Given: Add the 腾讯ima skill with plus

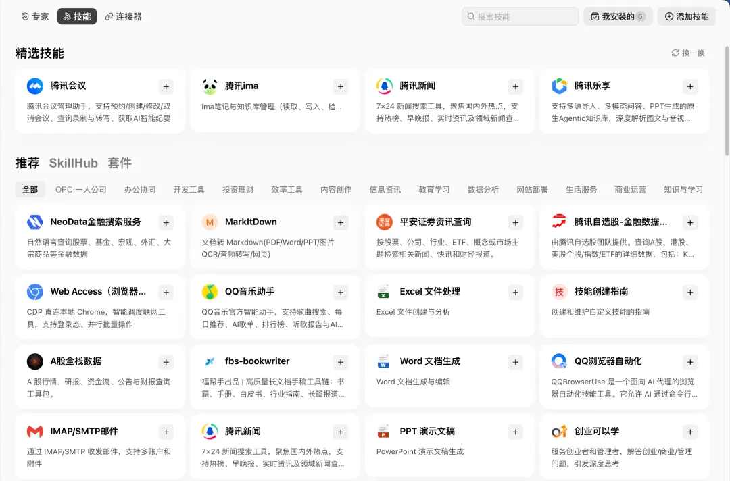Looking at the screenshot, I should click(x=341, y=86).
